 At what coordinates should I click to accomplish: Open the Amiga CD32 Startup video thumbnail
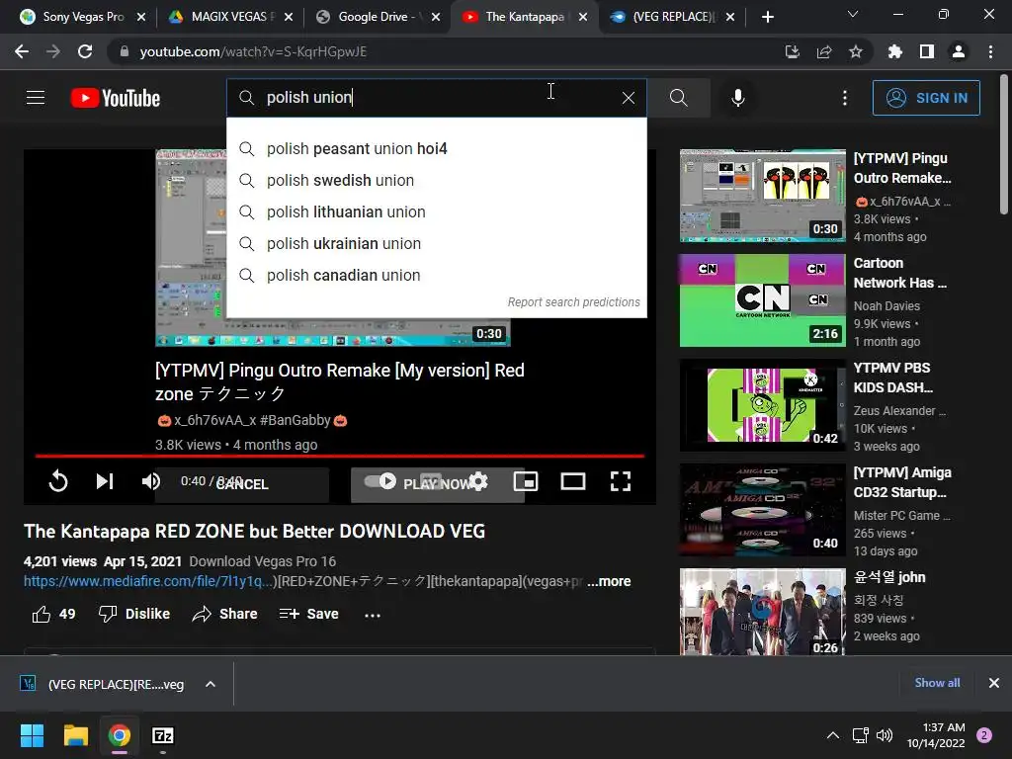click(x=762, y=510)
